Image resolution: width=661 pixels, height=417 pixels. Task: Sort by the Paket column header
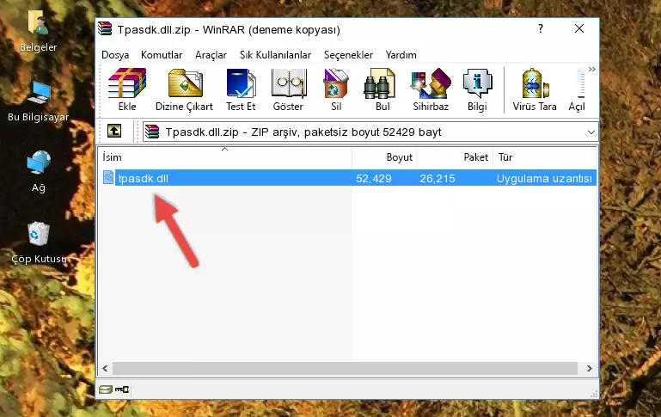coord(455,157)
